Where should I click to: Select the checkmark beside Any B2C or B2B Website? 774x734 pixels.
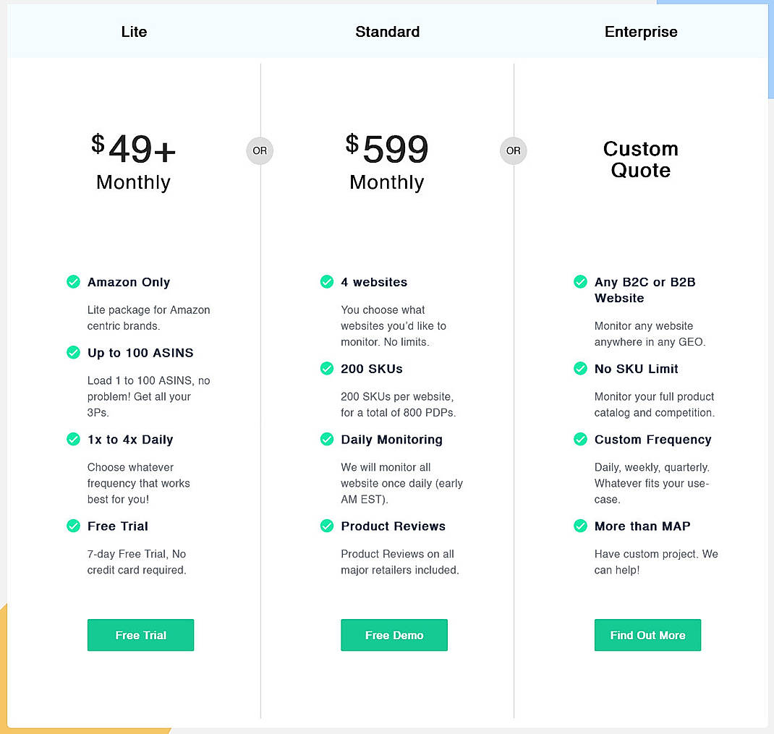[x=580, y=282]
